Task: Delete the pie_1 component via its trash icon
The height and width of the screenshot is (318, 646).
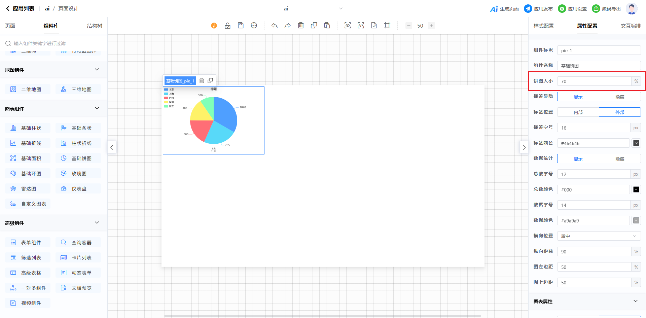Action: click(202, 81)
